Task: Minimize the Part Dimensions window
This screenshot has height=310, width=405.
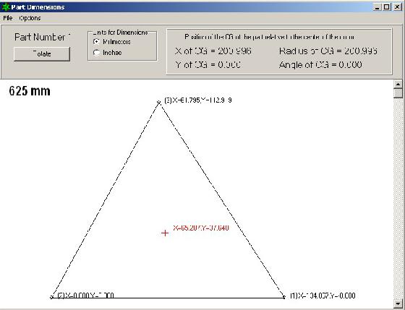Action: 378,7
